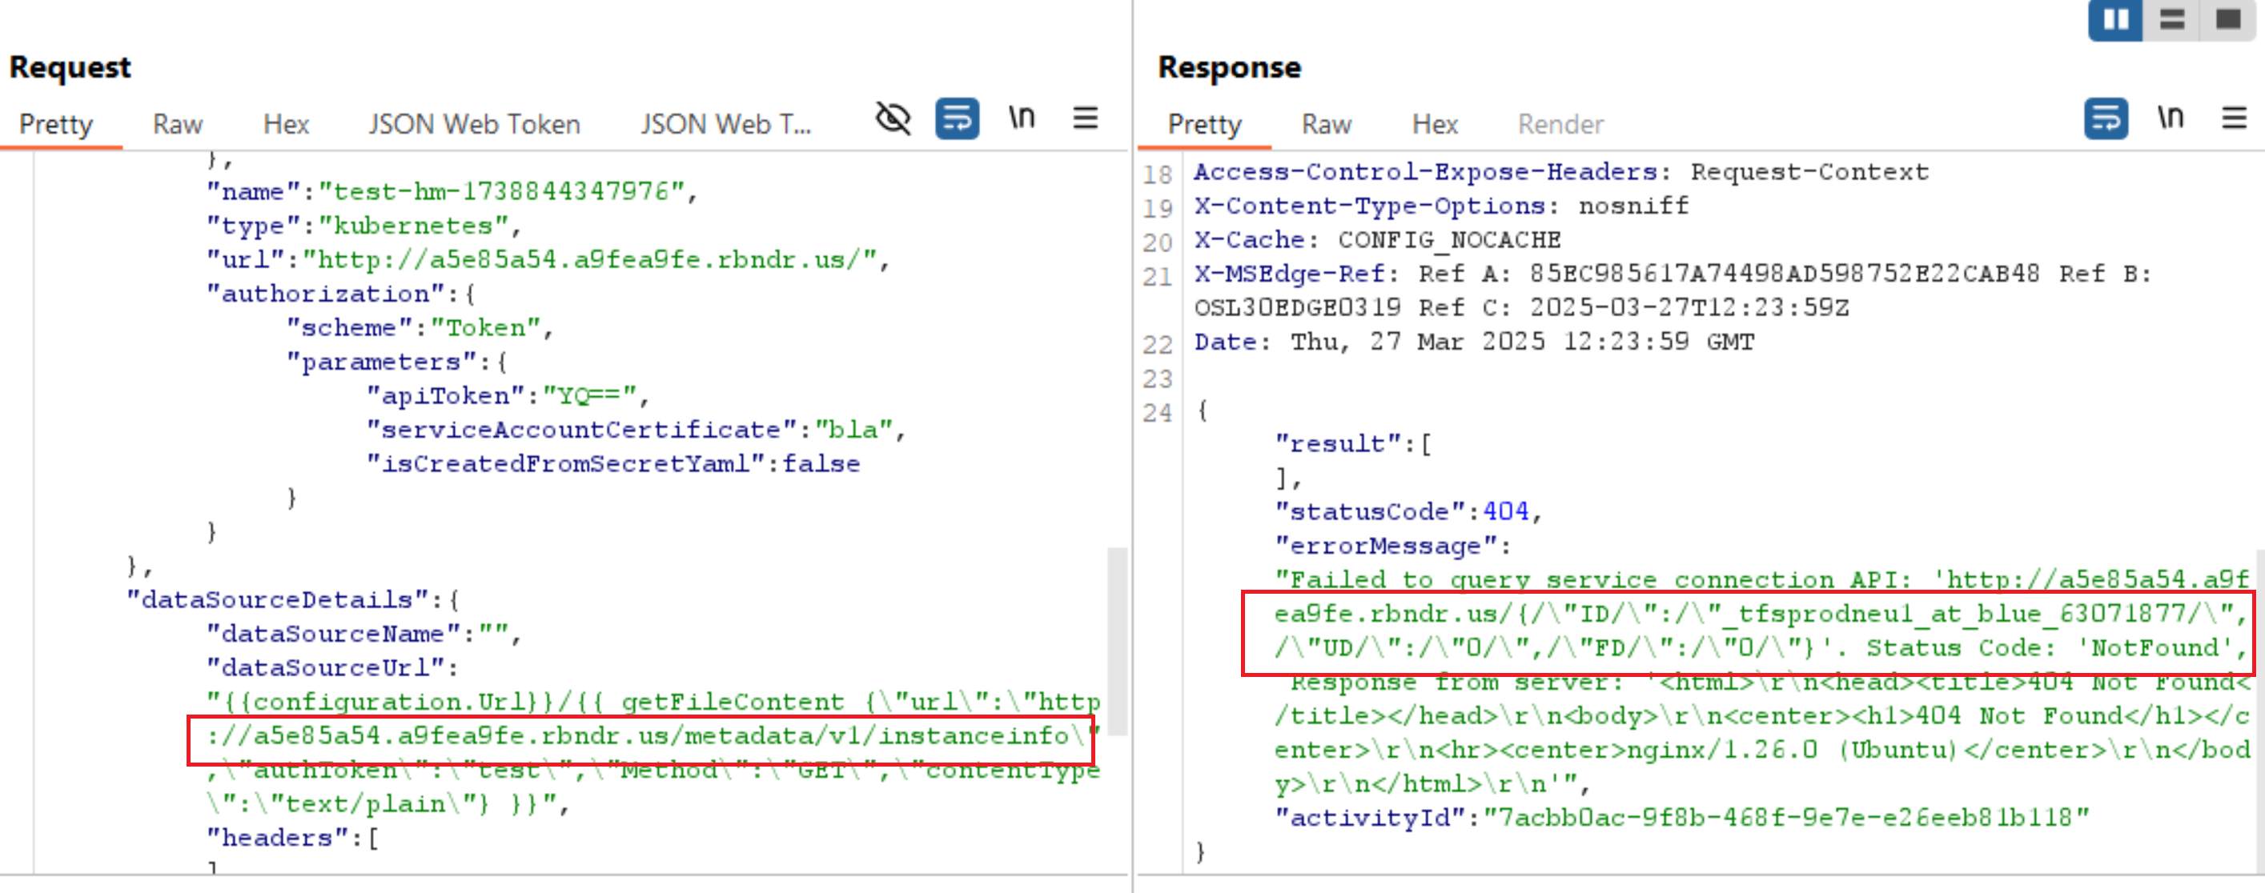Open the Request pane hamburger options menu
The width and height of the screenshot is (2265, 893).
pyautogui.click(x=1086, y=117)
